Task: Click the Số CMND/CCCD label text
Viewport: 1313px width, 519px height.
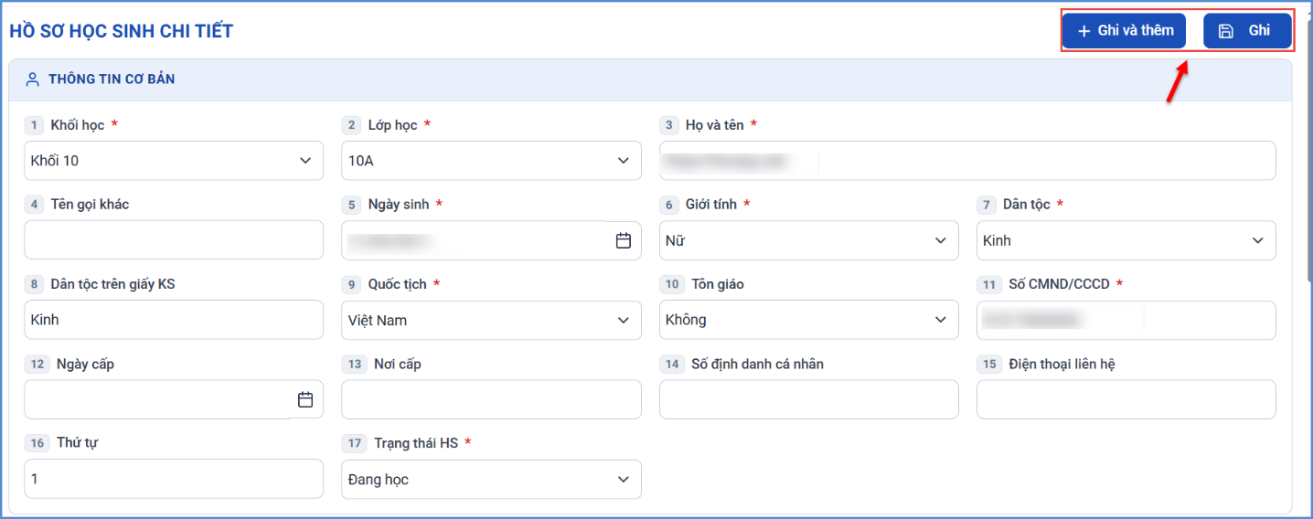Action: (x=1059, y=284)
